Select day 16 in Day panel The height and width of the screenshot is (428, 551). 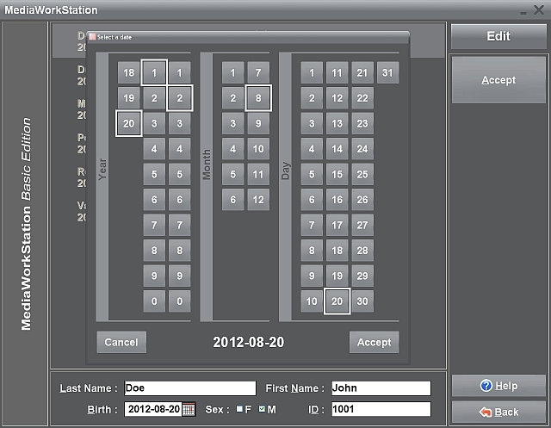coord(337,200)
